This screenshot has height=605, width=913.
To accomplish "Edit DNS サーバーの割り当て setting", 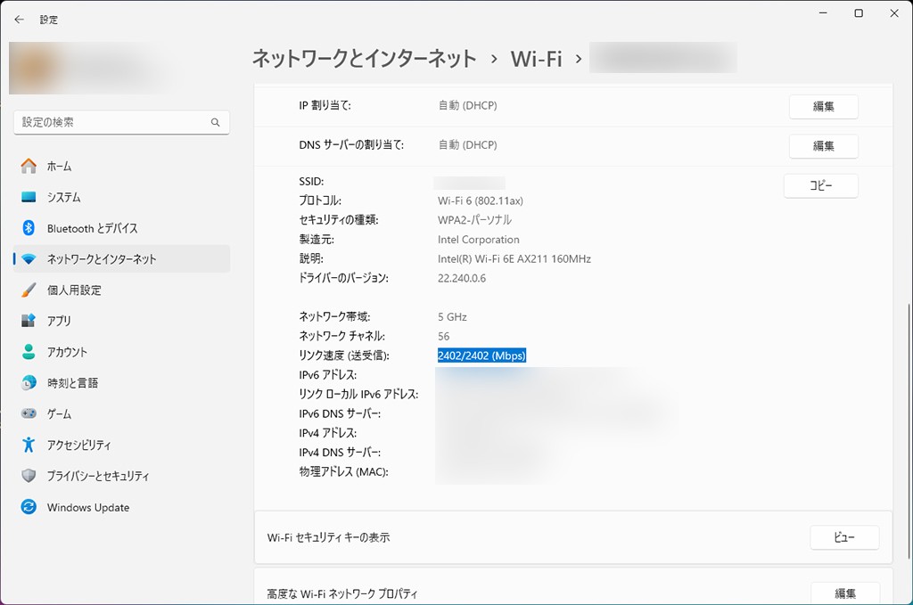I will pyautogui.click(x=823, y=146).
